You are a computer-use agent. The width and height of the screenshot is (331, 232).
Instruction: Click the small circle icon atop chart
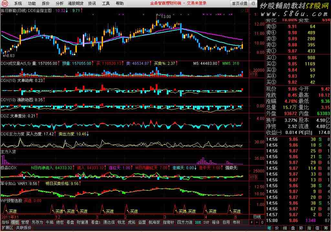click(x=242, y=11)
